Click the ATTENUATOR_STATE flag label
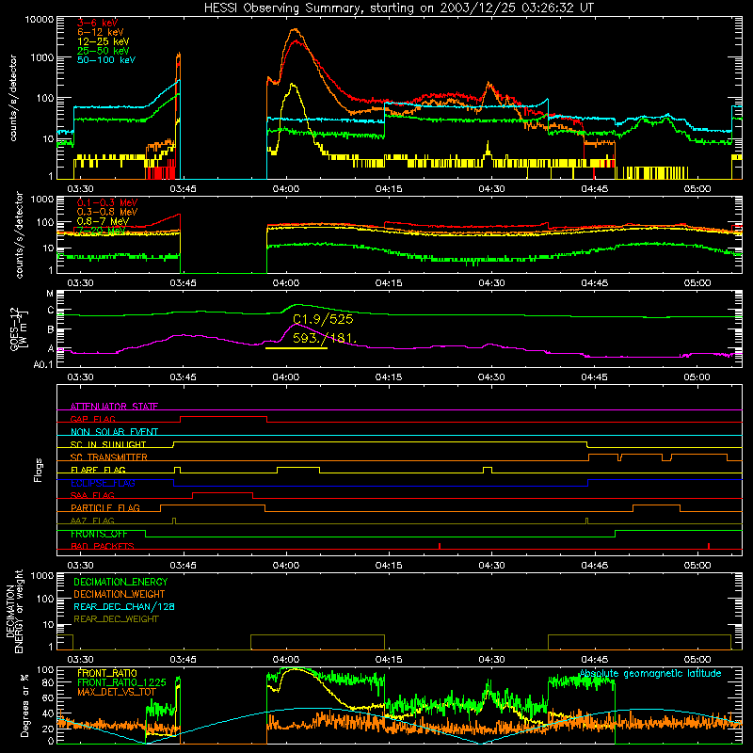 (114, 407)
